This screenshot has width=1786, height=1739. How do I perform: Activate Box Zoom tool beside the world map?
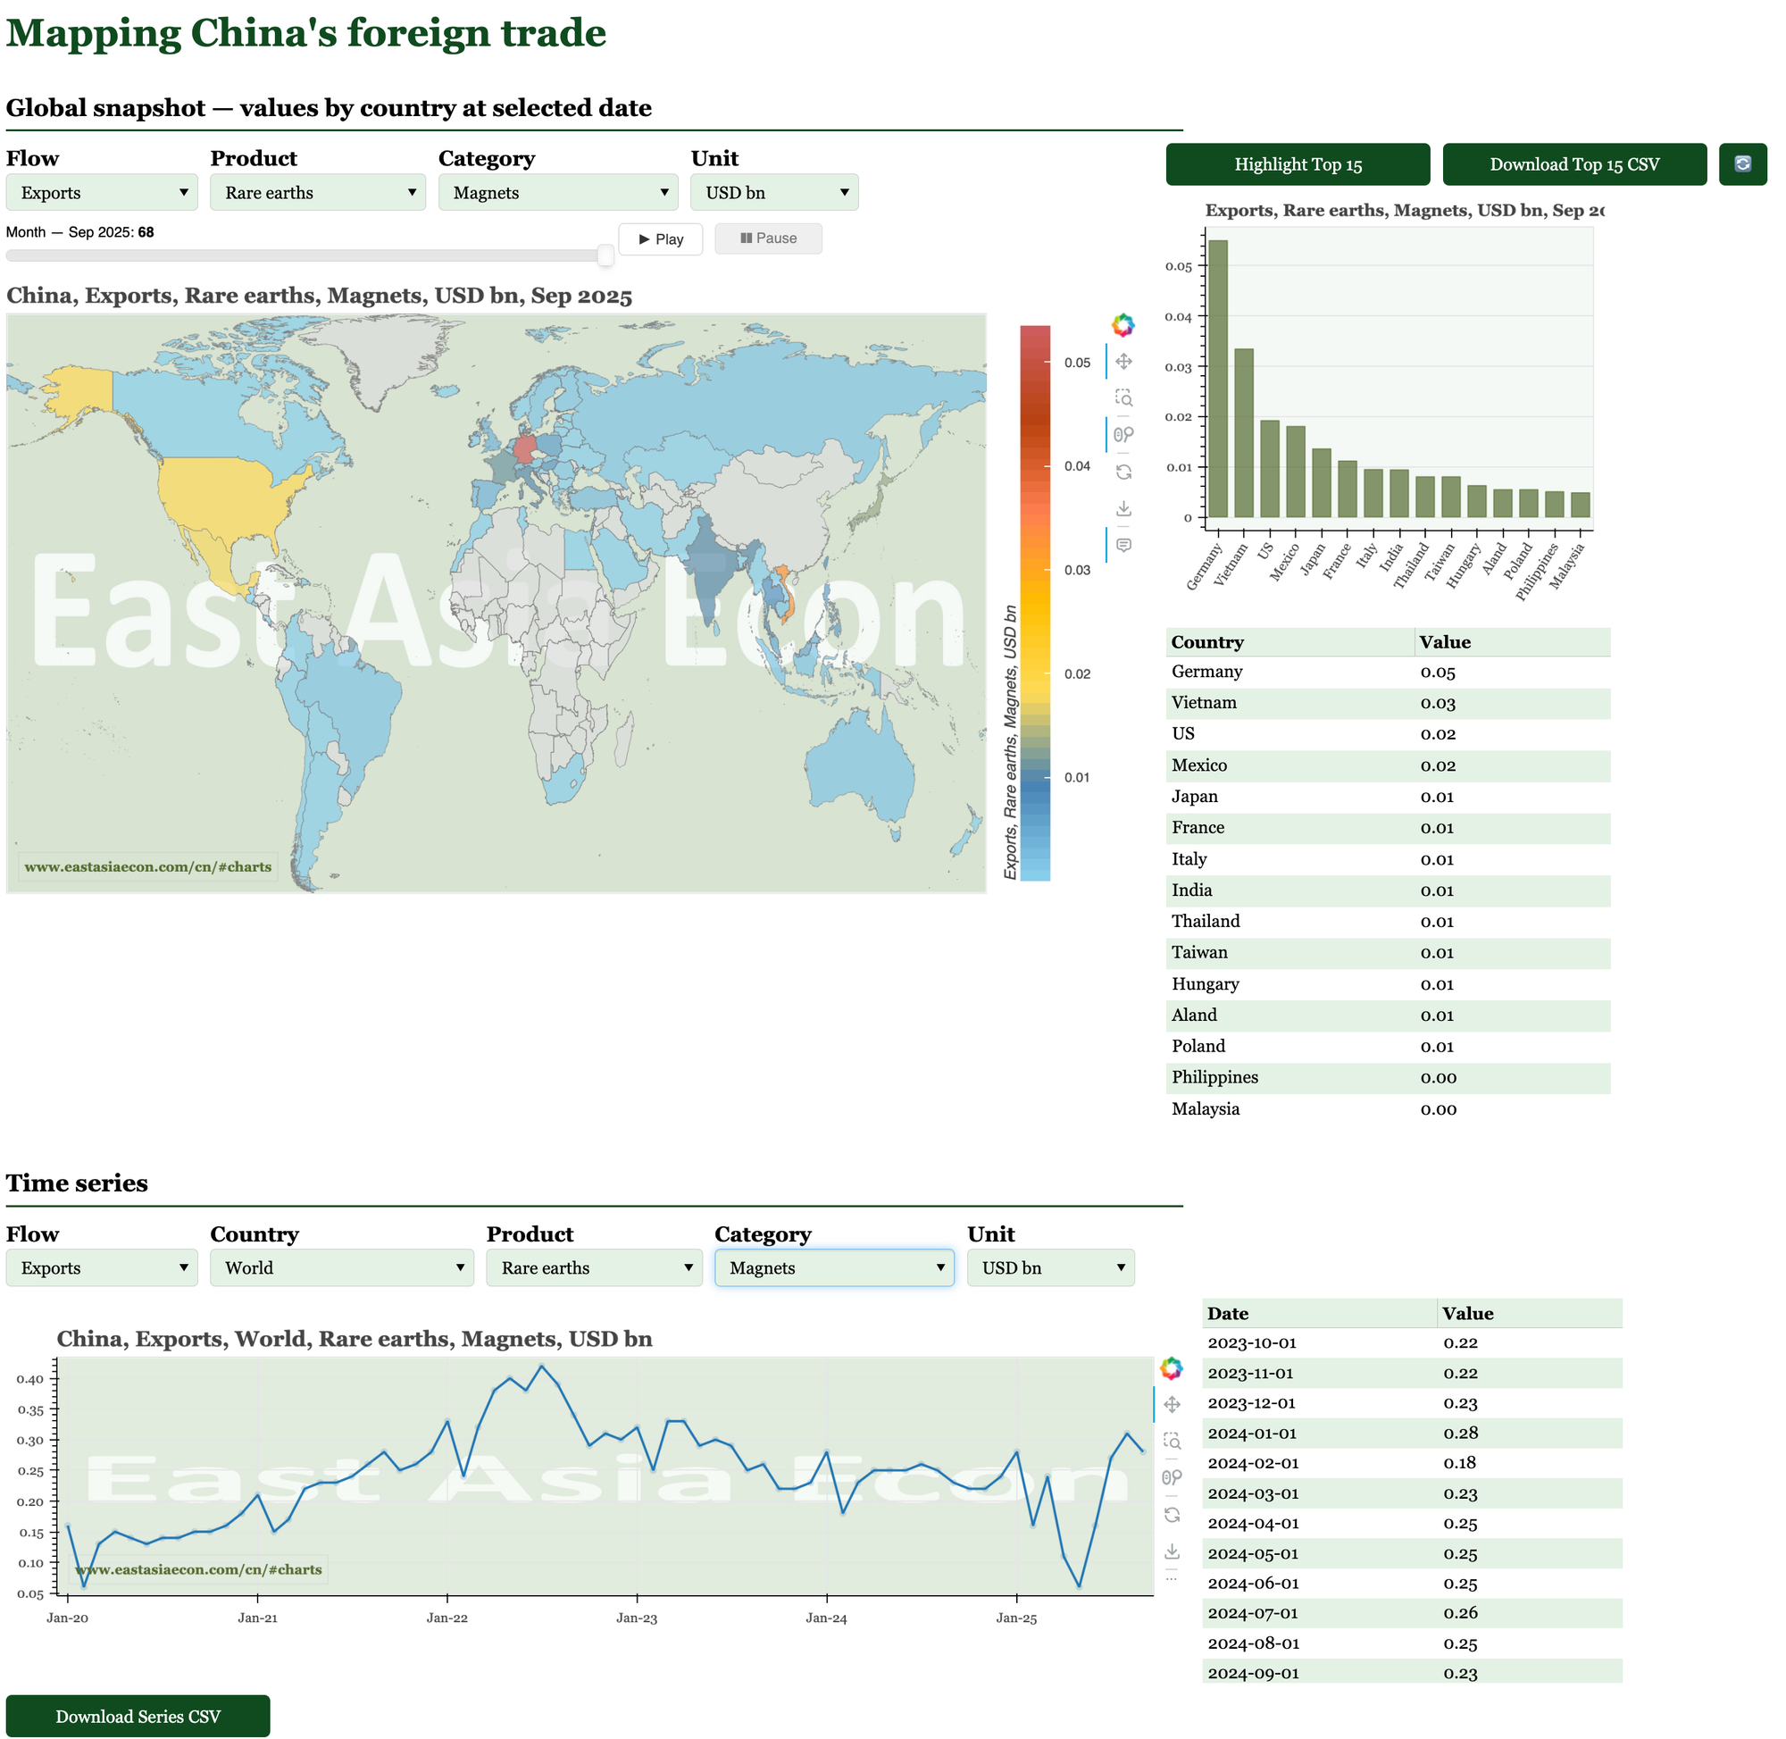[1124, 398]
